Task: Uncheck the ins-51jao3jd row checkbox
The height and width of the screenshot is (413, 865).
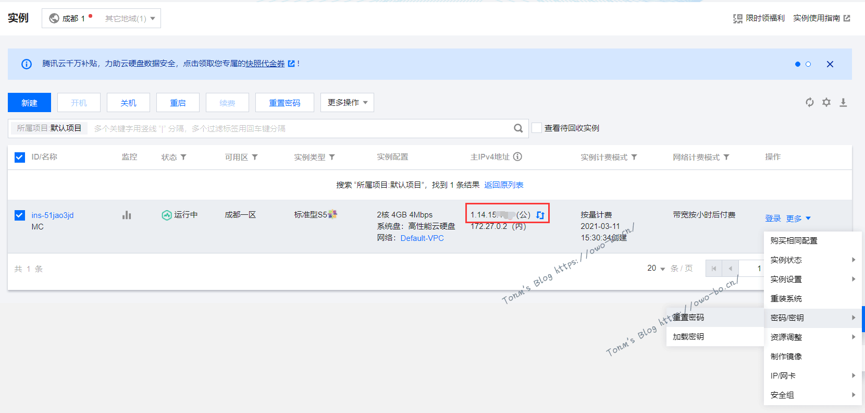Action: point(20,215)
